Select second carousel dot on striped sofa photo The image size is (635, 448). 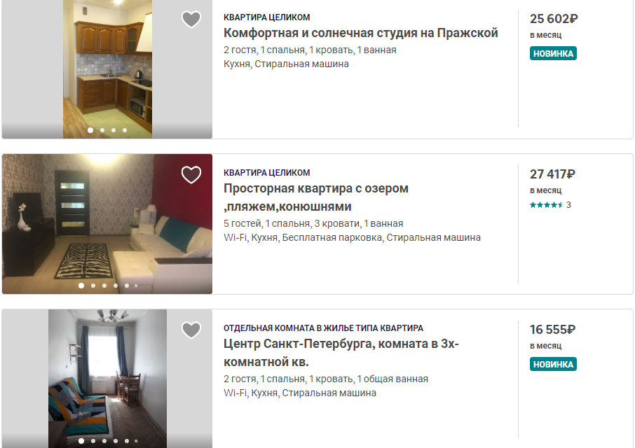(x=93, y=441)
